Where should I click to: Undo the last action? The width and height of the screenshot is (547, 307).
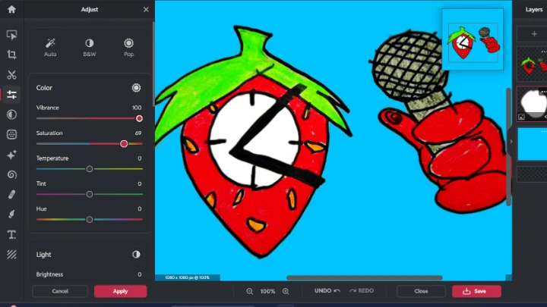coord(327,290)
